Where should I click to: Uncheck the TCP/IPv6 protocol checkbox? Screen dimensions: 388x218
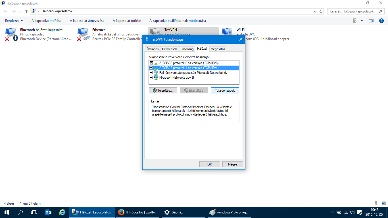[x=151, y=63]
